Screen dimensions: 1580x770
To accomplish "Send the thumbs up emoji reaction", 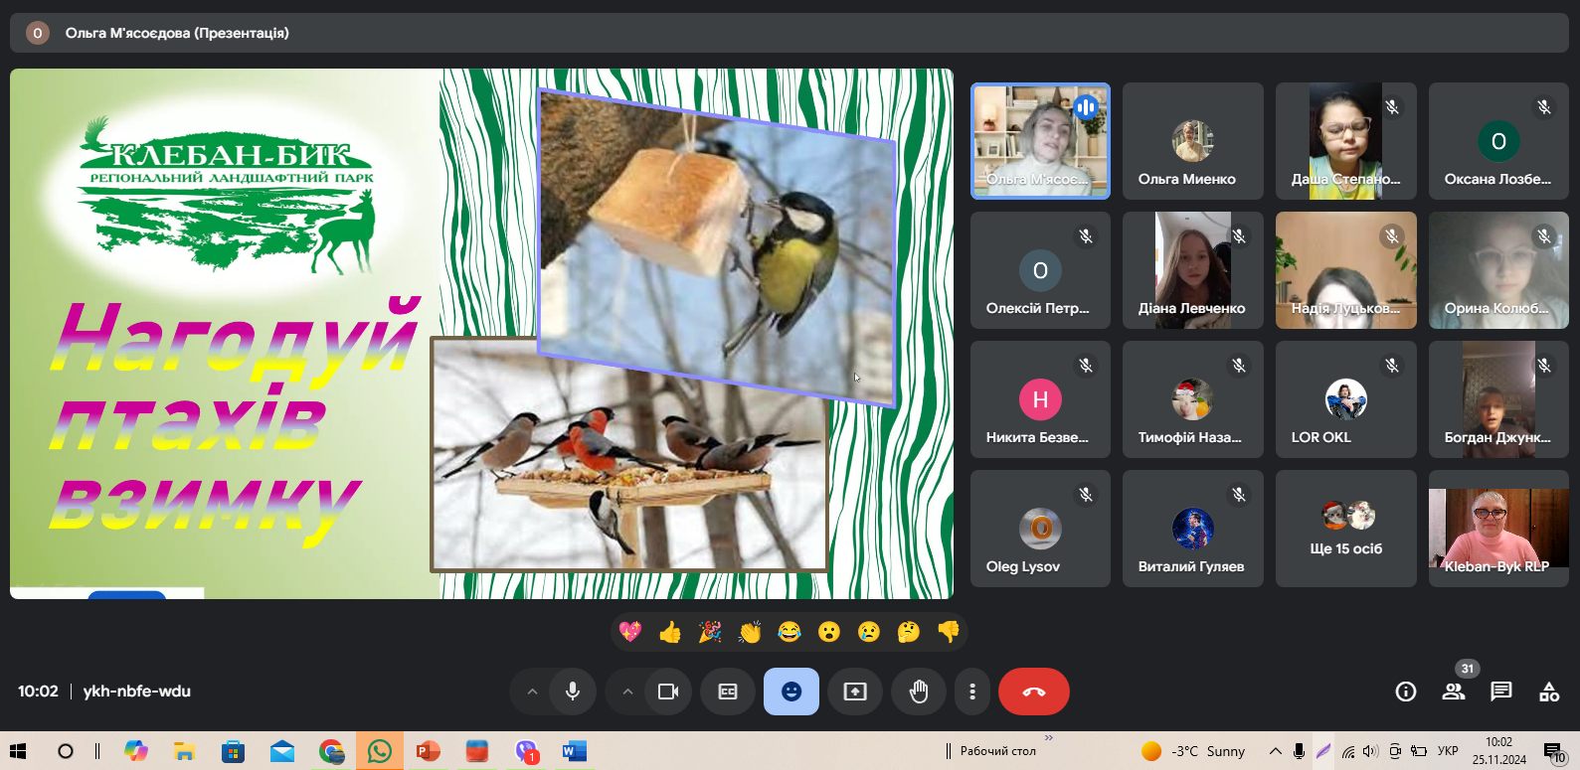I will pyautogui.click(x=670, y=632).
